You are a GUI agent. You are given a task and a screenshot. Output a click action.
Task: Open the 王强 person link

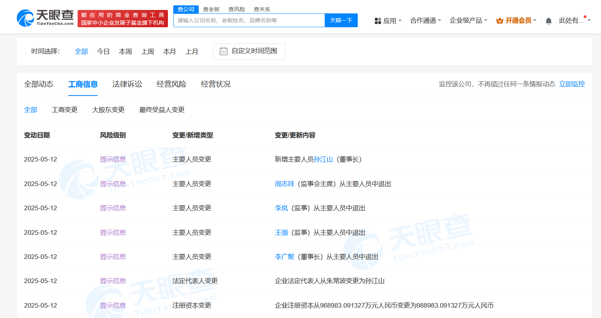tap(281, 232)
